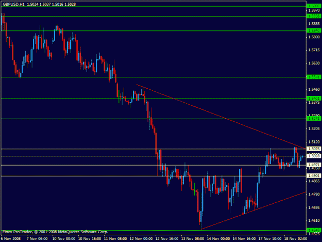Image resolution: width=322 pixels, height=242 pixels.
Task: Click the 7 Nov 06:00 time label
Action: (37, 239)
